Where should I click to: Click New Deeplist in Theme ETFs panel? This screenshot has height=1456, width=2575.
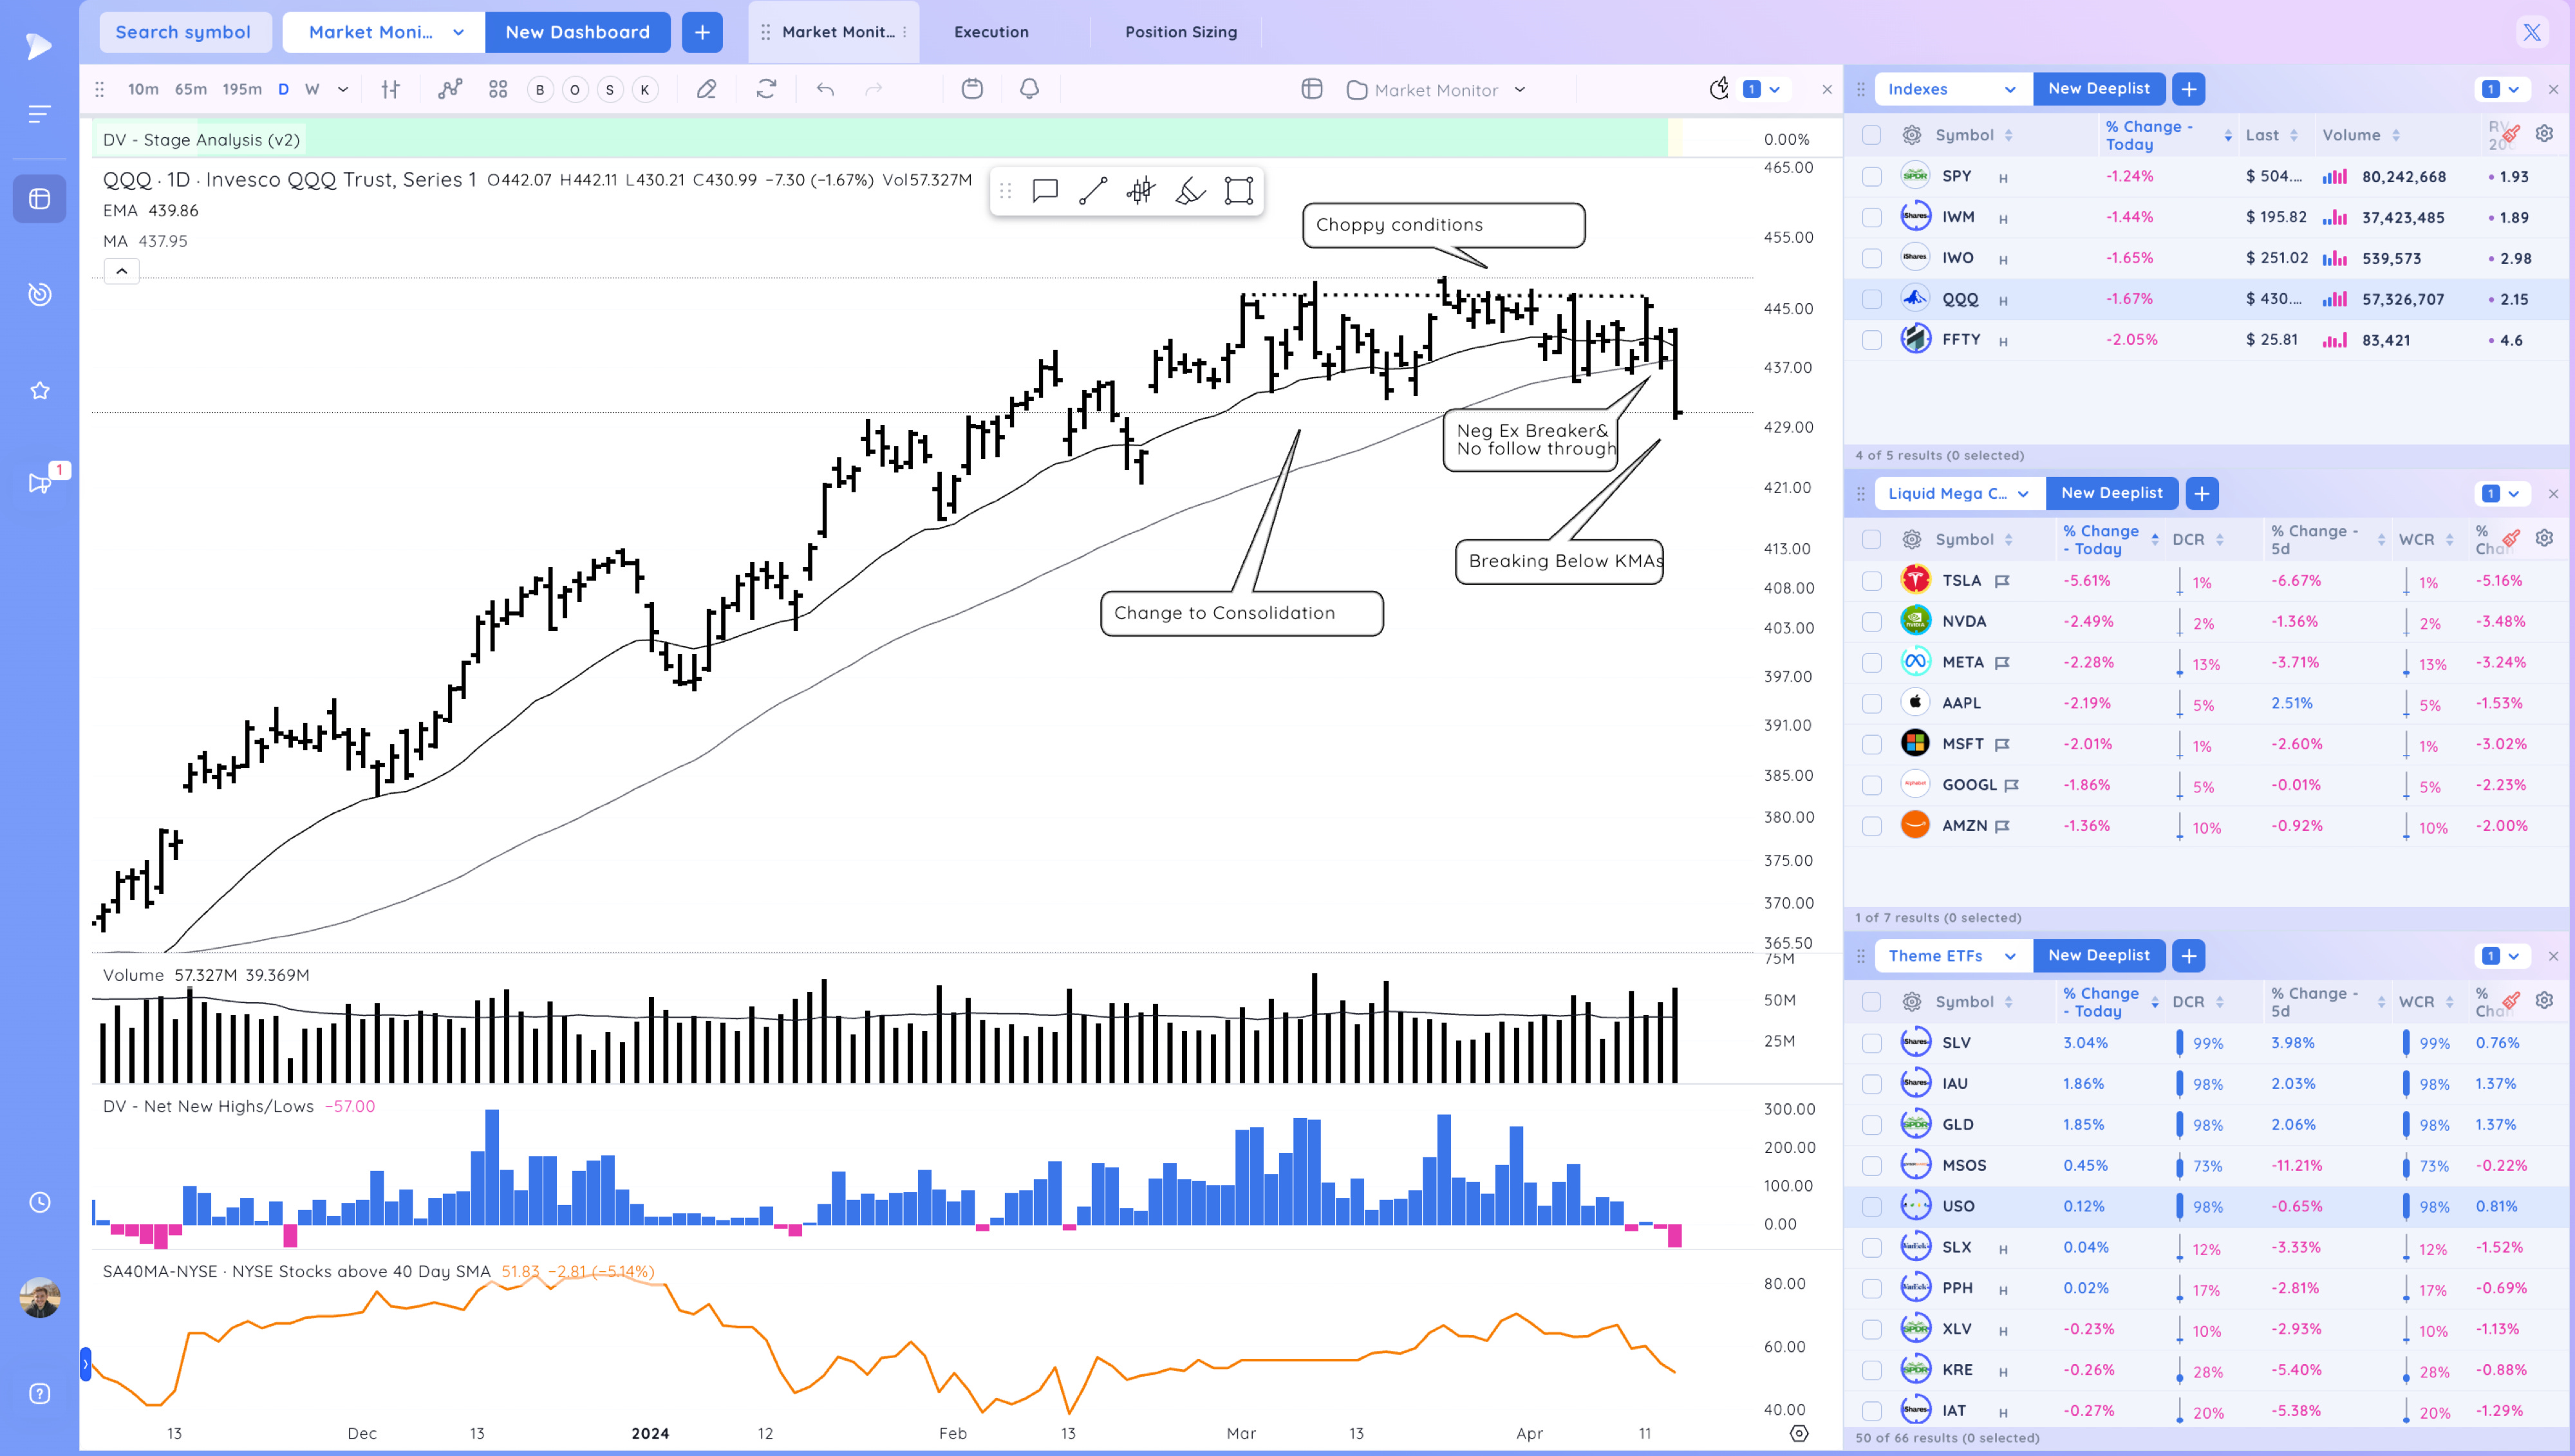coord(2098,955)
